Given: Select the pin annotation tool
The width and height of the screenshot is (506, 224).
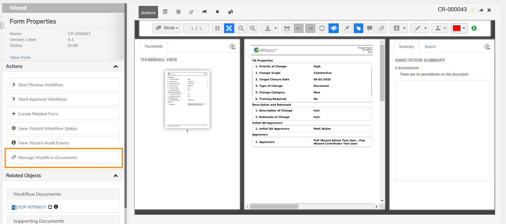Looking at the screenshot, I should (347, 28).
